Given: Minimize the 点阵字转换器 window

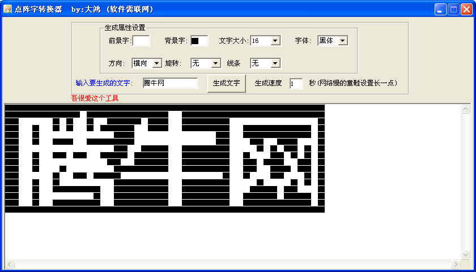Looking at the screenshot, I should click(440, 10).
